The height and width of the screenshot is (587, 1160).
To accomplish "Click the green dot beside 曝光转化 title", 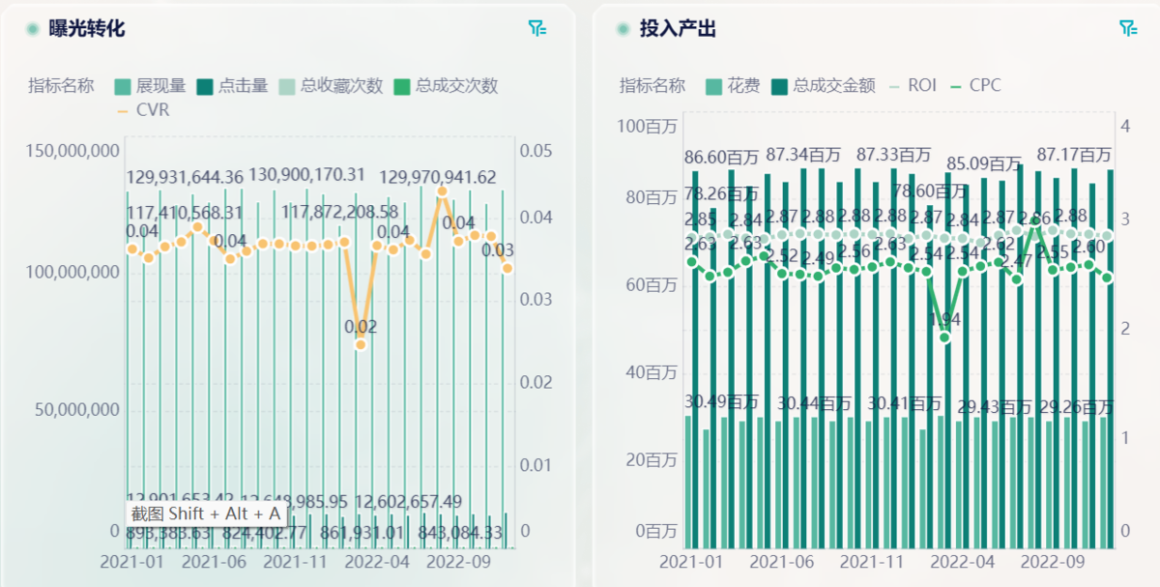I will coord(33,29).
